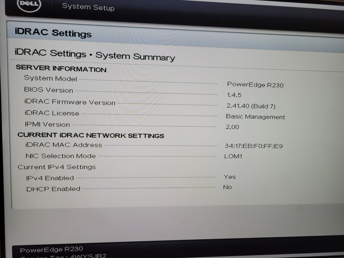
Task: Click the PowerEdge R230 model value
Action: pos(255,85)
